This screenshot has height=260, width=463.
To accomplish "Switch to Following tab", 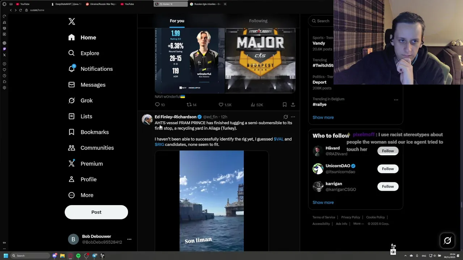I will (x=258, y=21).
